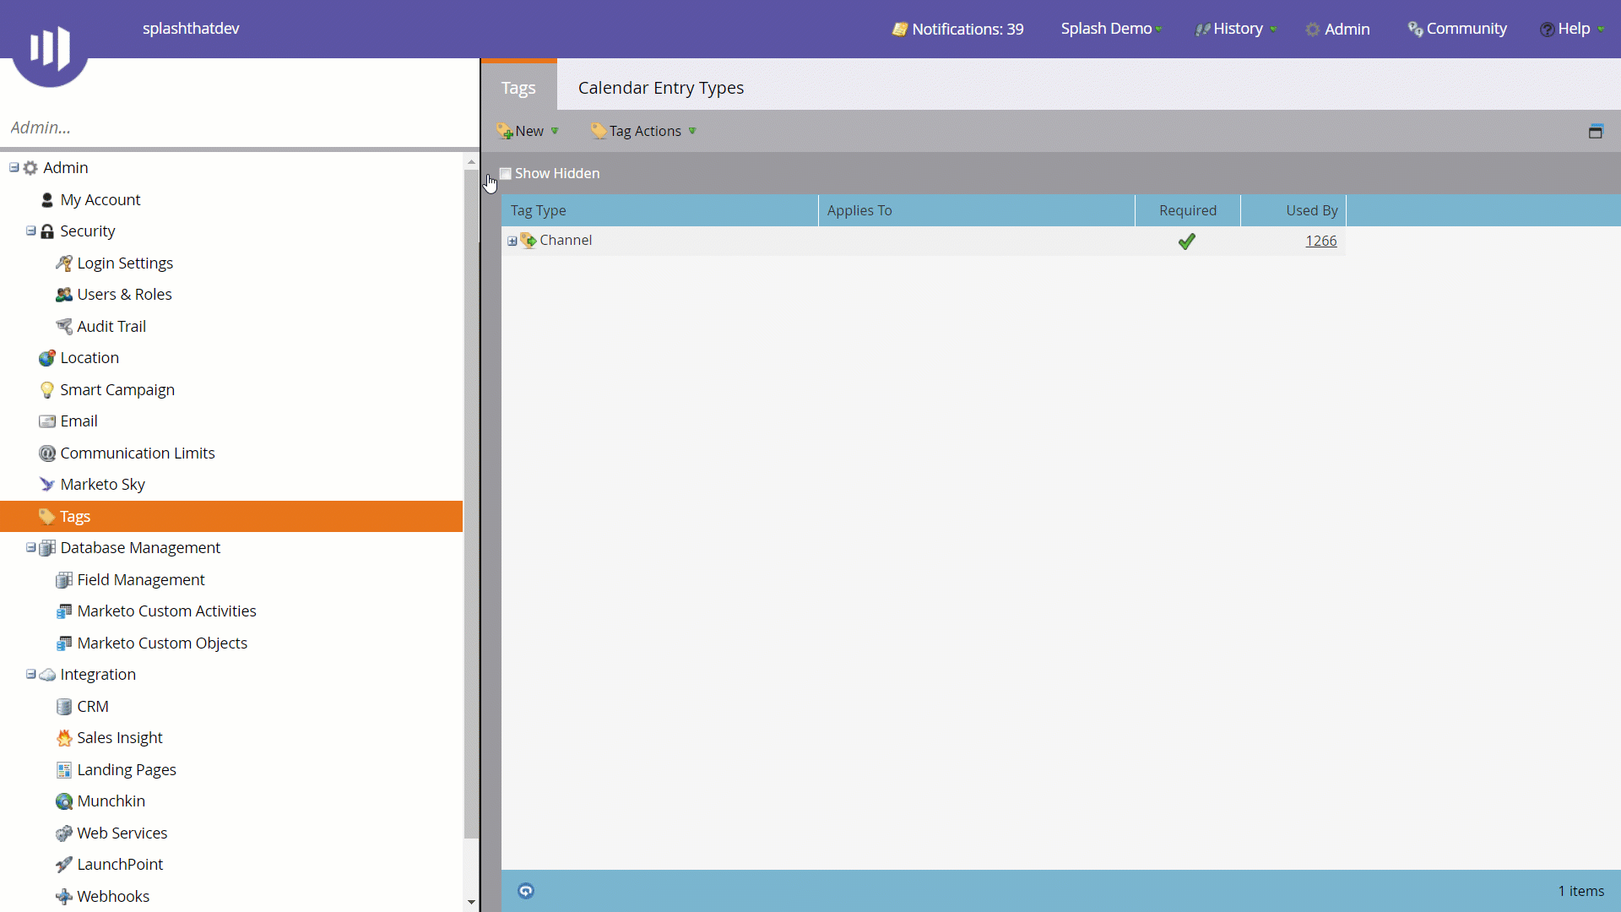Screen dimensions: 1621x912
Task: Click the Security lock icon
Action: [47, 231]
